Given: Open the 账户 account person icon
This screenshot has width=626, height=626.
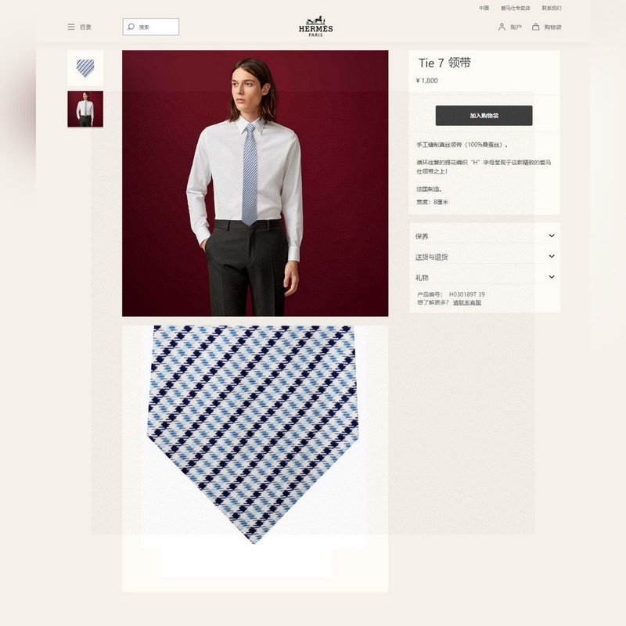Looking at the screenshot, I should (502, 27).
